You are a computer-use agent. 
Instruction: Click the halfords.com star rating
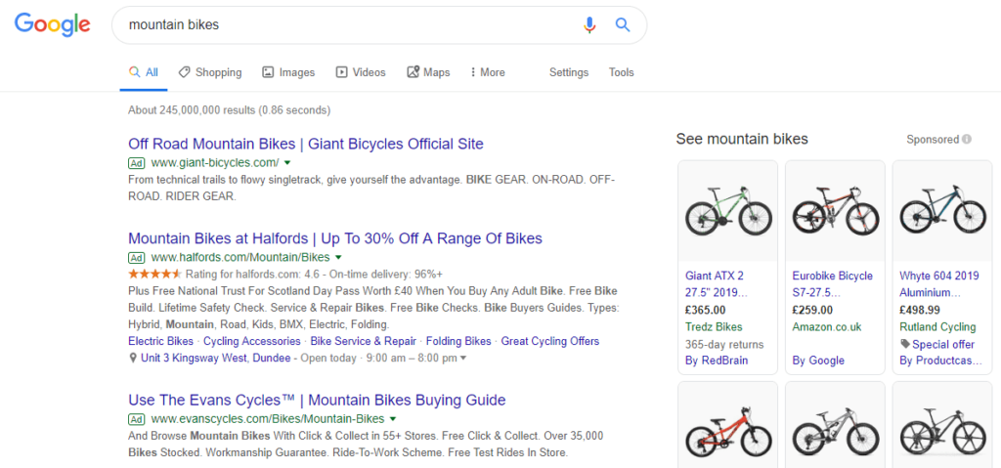pyautogui.click(x=155, y=274)
